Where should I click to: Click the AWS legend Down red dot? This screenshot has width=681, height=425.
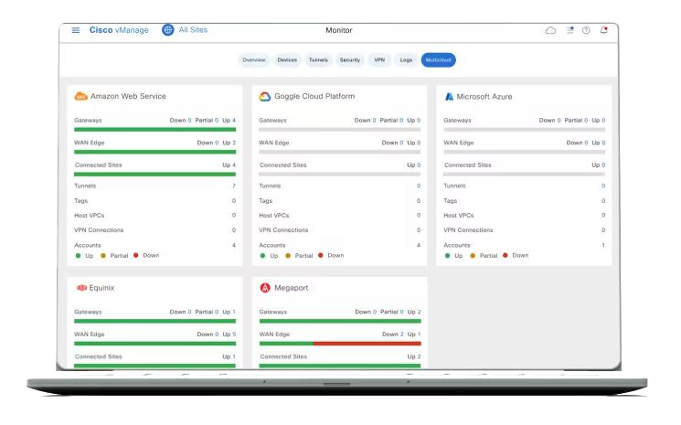(136, 255)
